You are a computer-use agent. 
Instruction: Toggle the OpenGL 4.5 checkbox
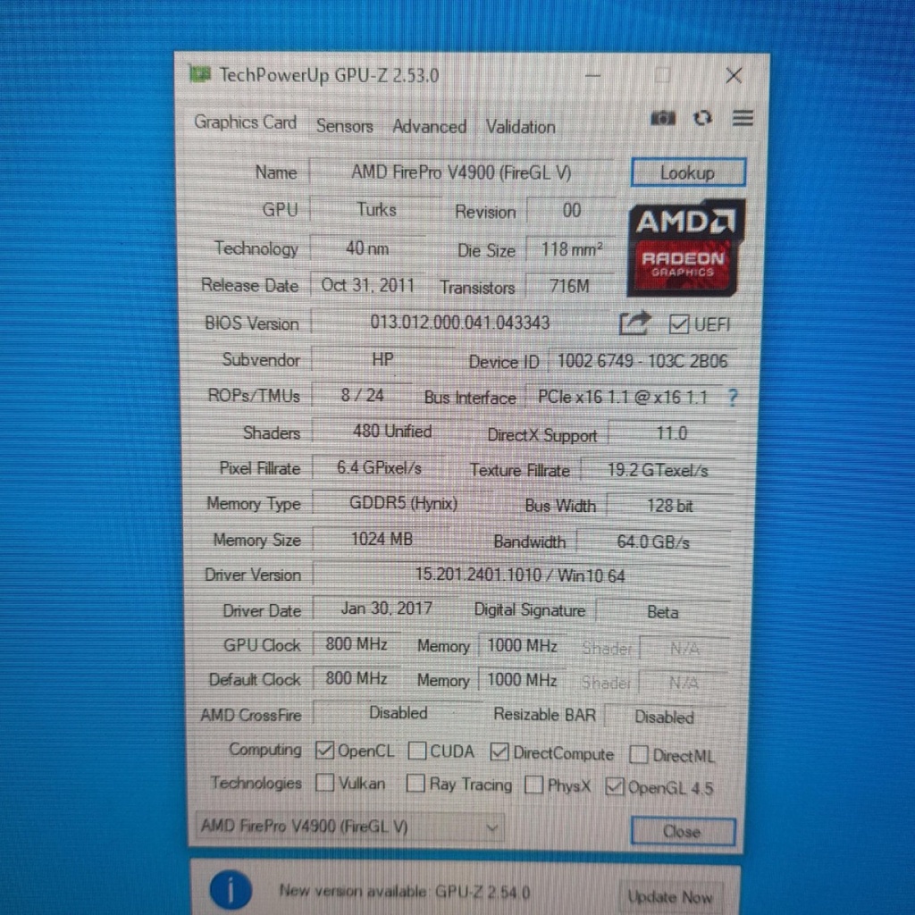tap(615, 786)
